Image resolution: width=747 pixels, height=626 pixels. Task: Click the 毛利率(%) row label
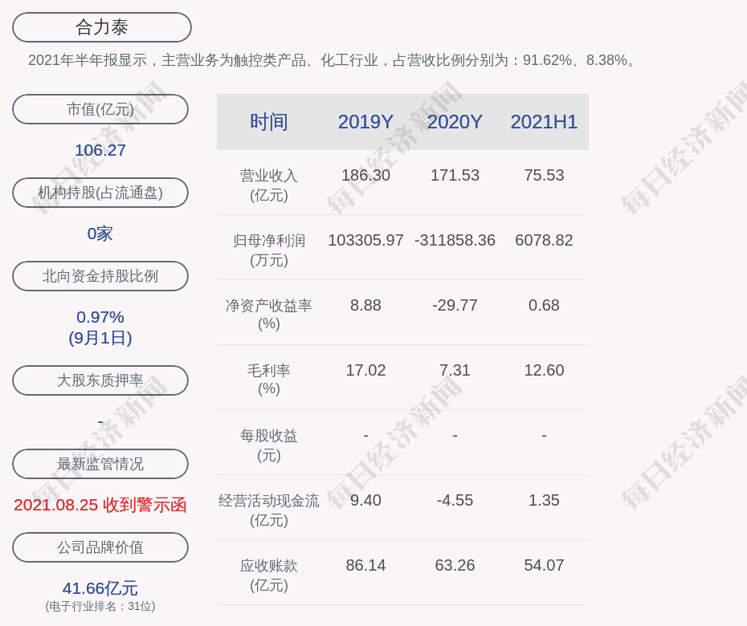(269, 380)
